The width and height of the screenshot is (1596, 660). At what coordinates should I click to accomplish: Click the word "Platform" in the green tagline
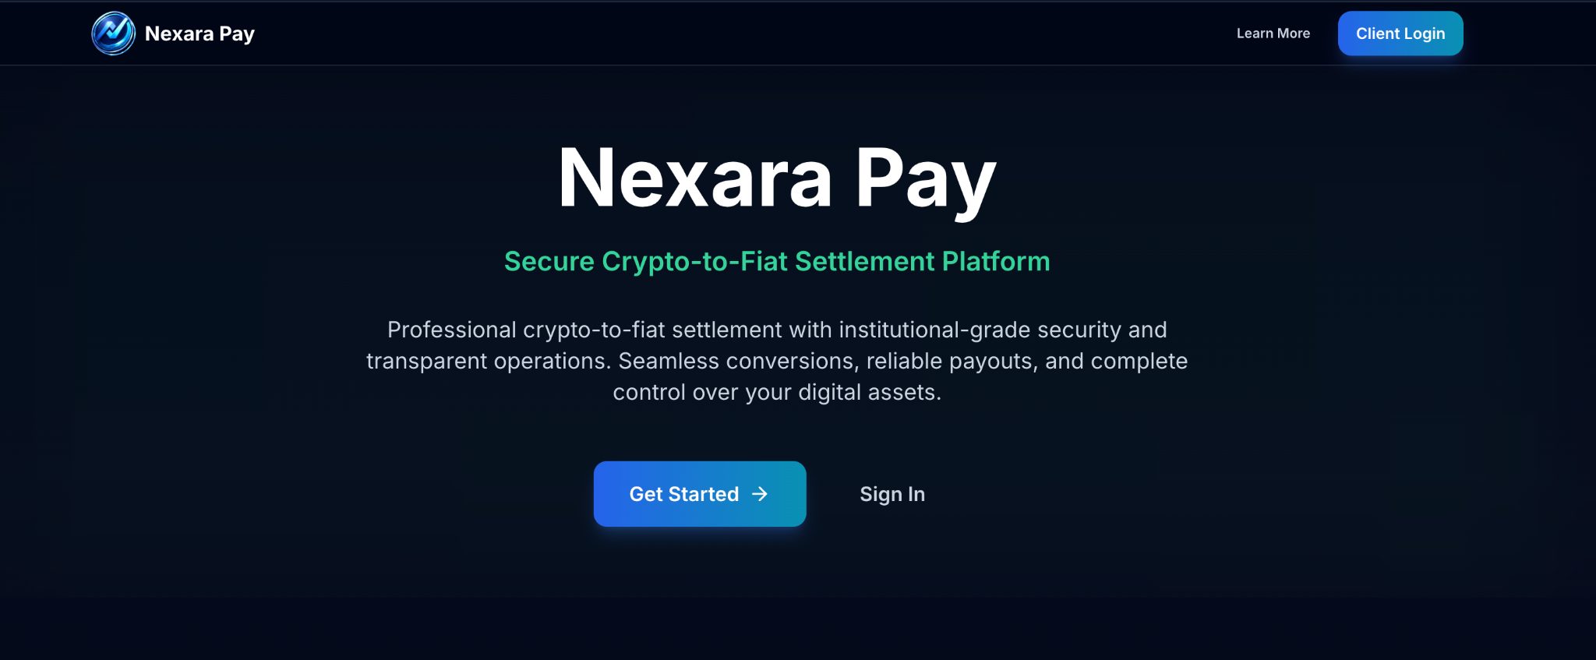click(995, 261)
